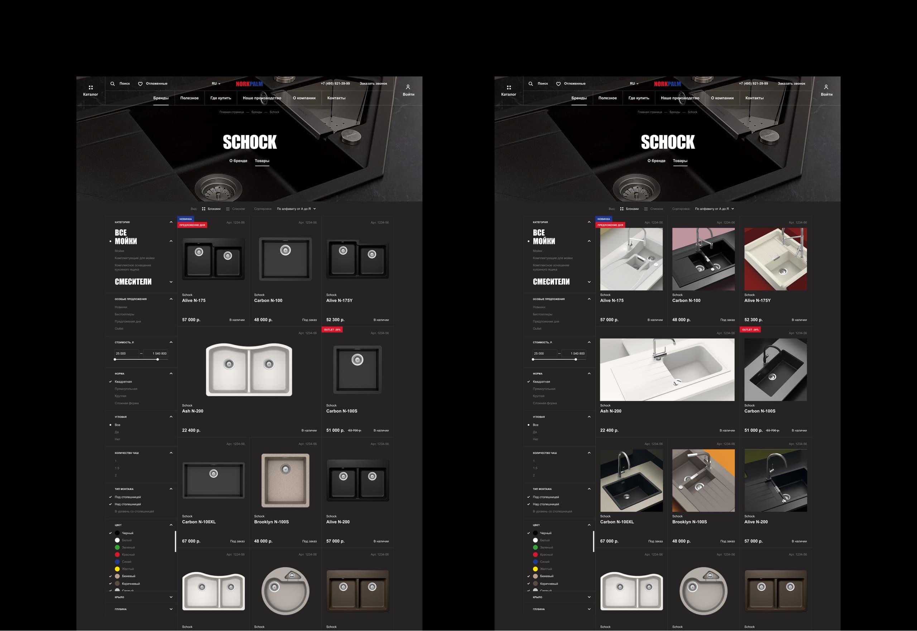Click the Войти user icon in right mockup
This screenshot has width=917, height=631.
pyautogui.click(x=826, y=87)
